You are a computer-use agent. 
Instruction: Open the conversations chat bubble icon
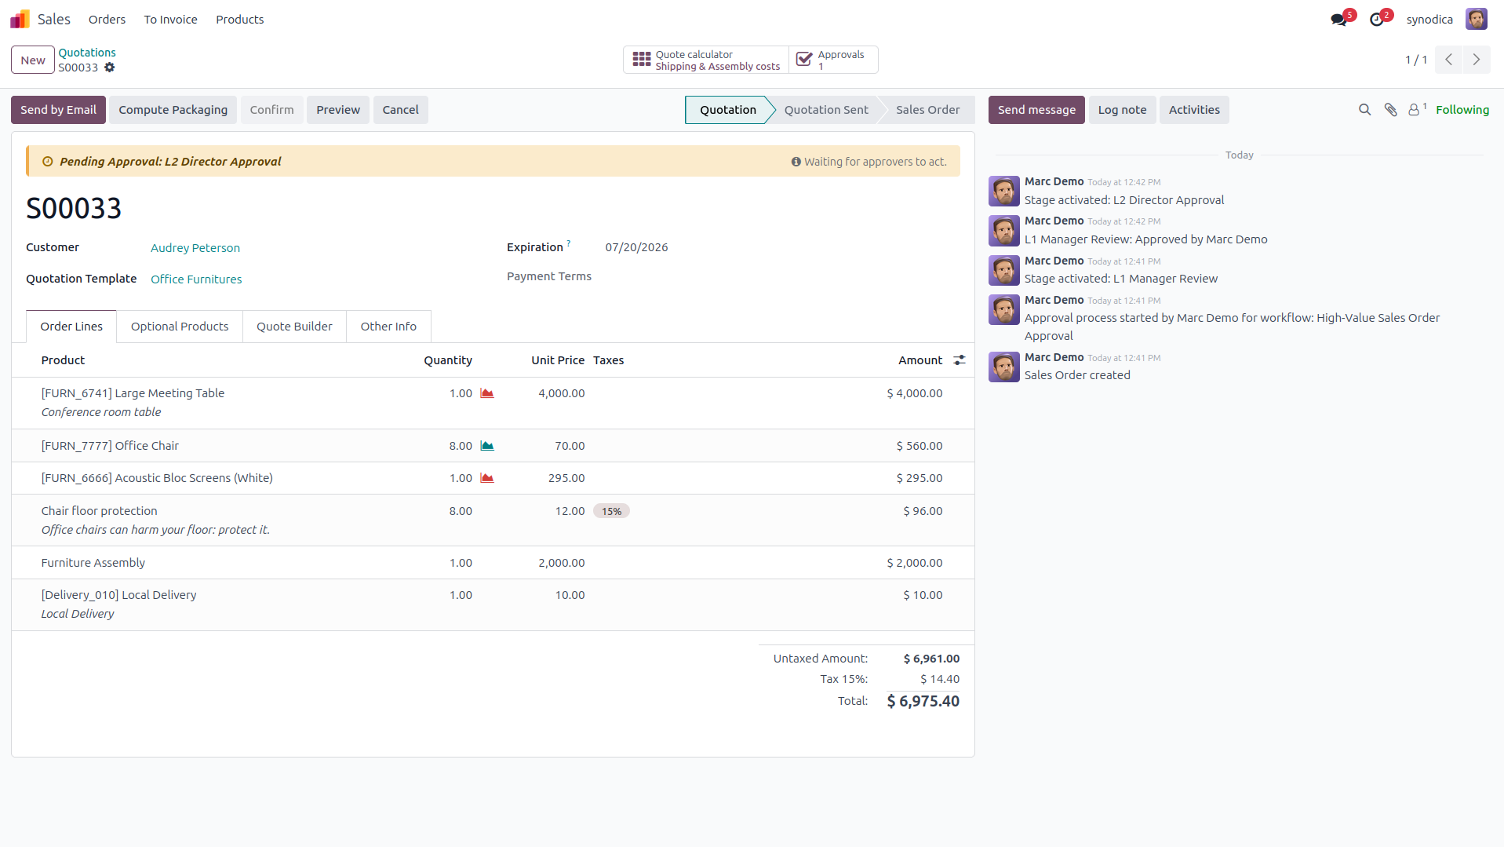pos(1338,20)
